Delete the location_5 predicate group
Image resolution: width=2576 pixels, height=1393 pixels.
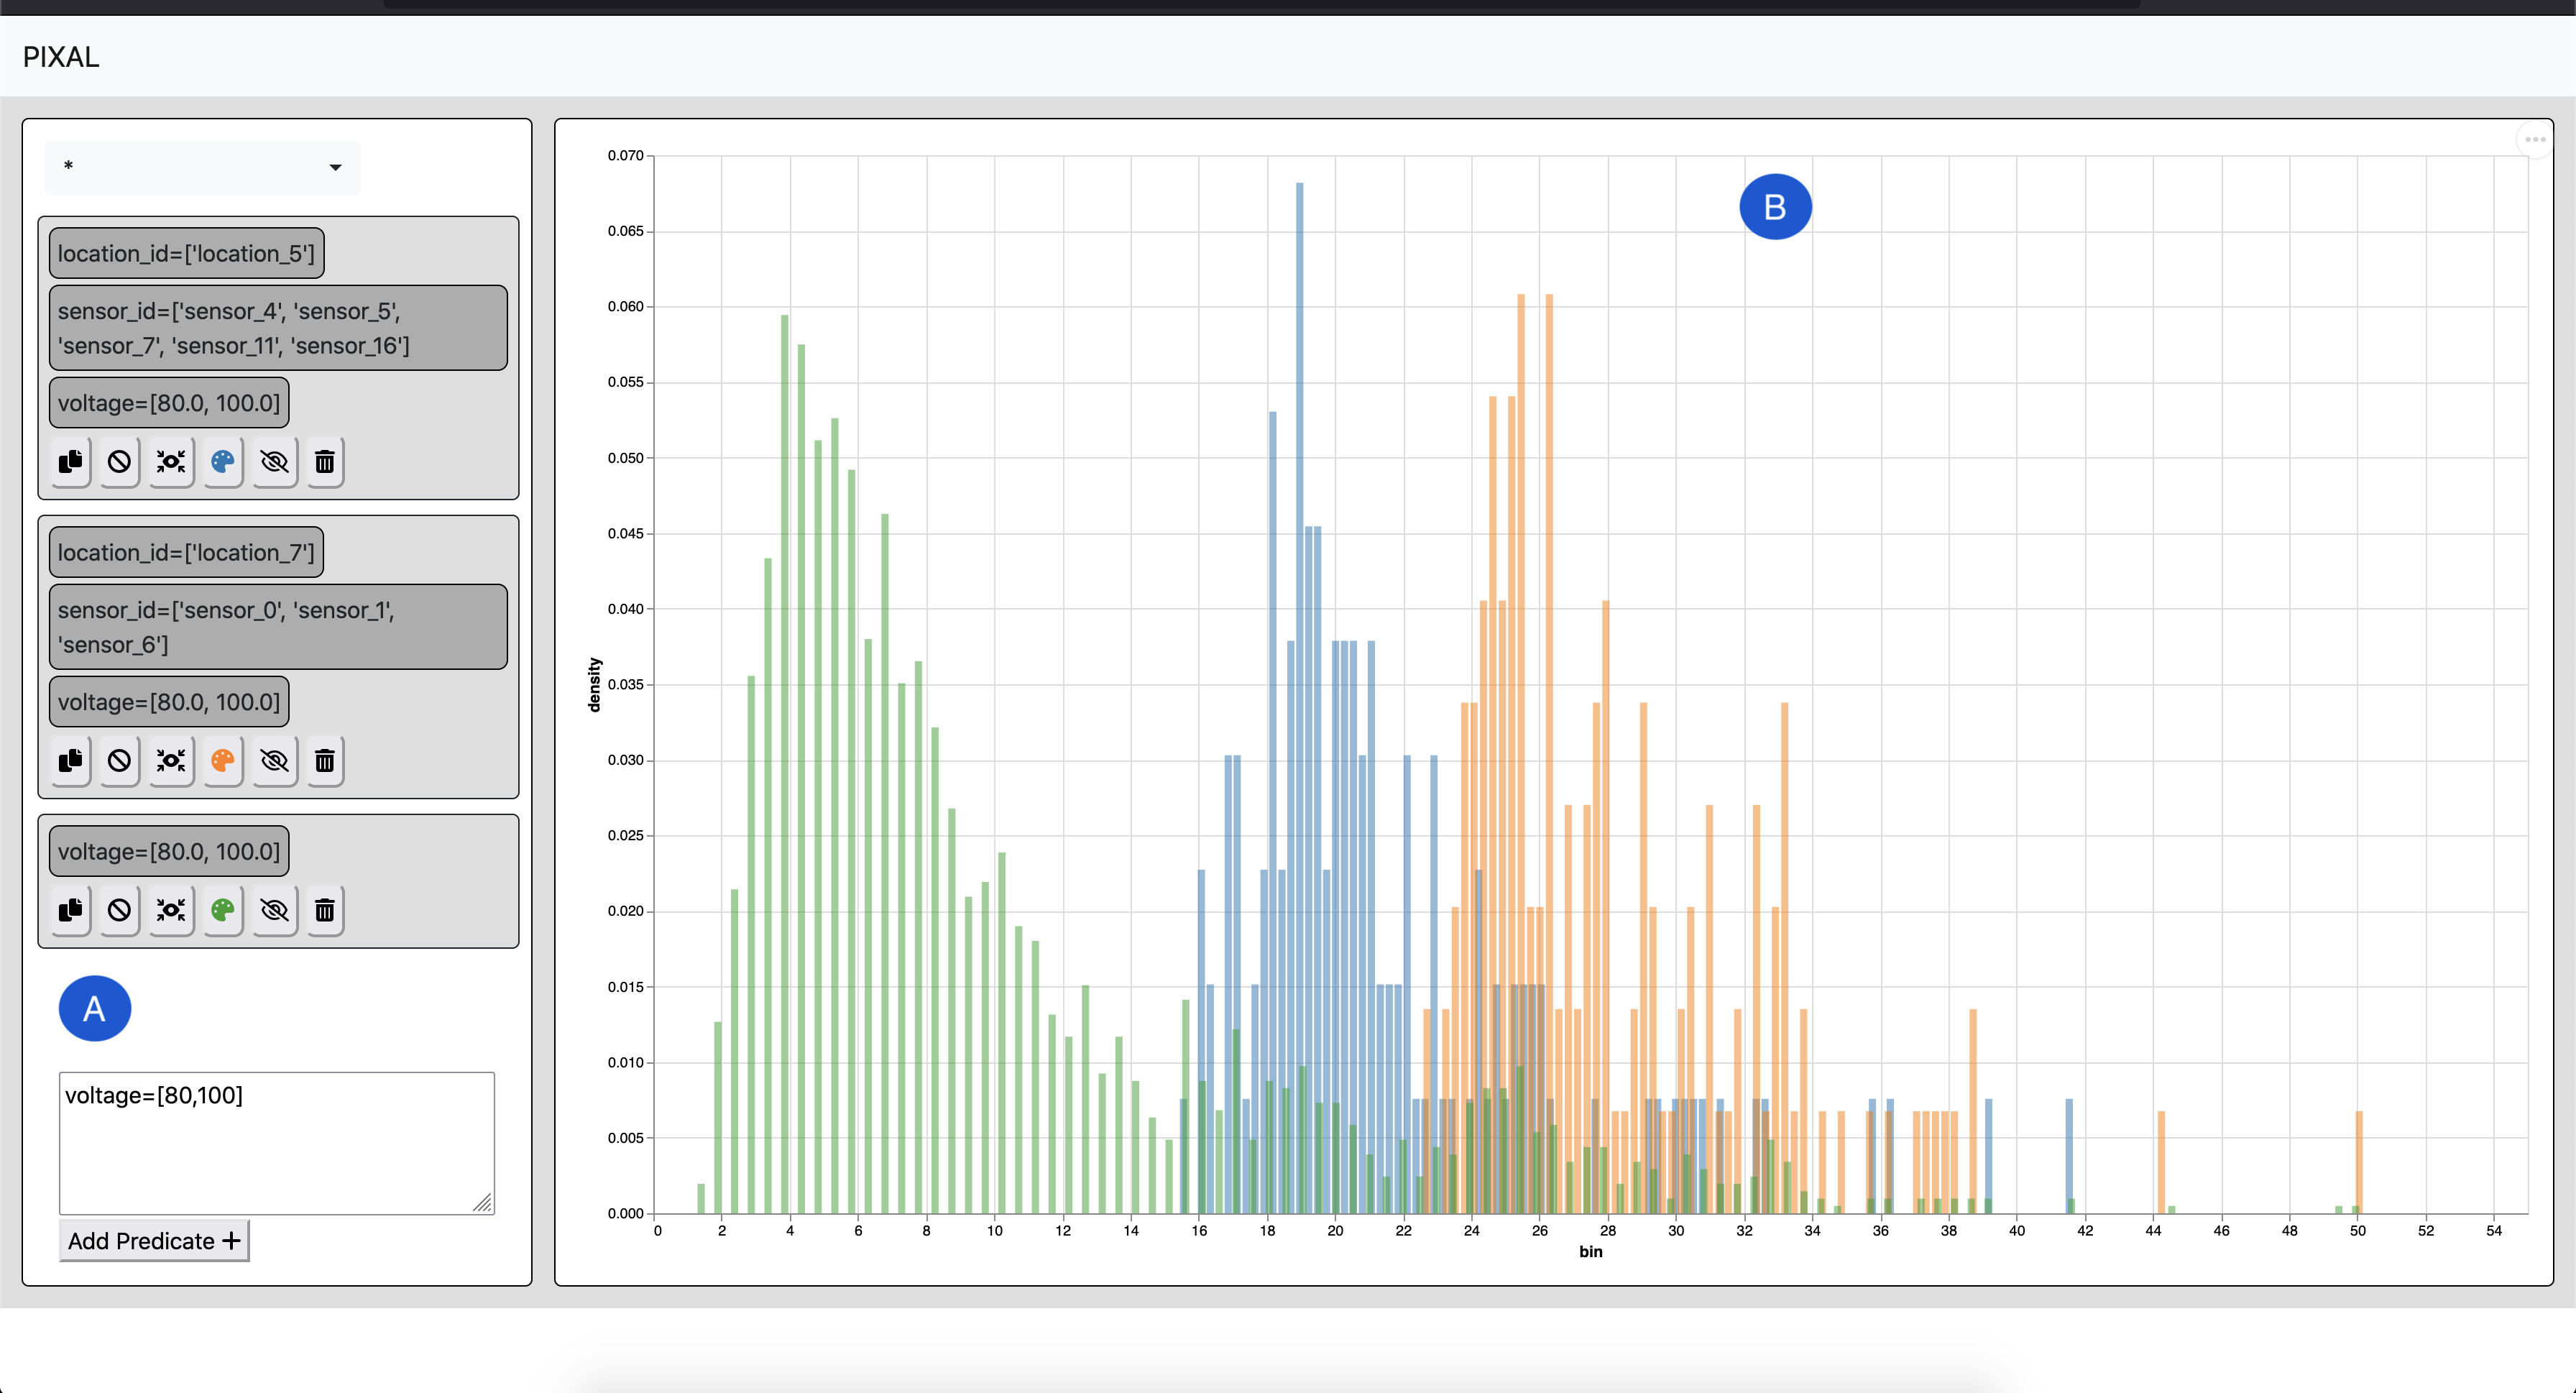point(325,461)
